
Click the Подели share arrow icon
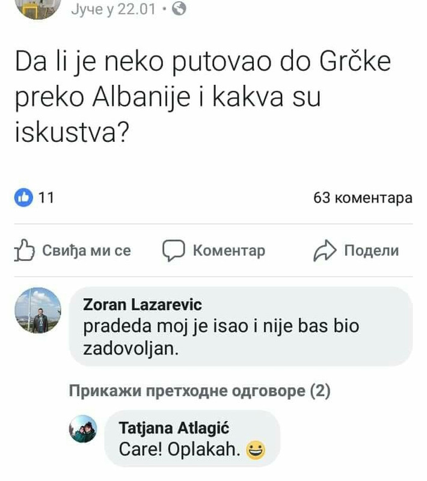tap(325, 250)
